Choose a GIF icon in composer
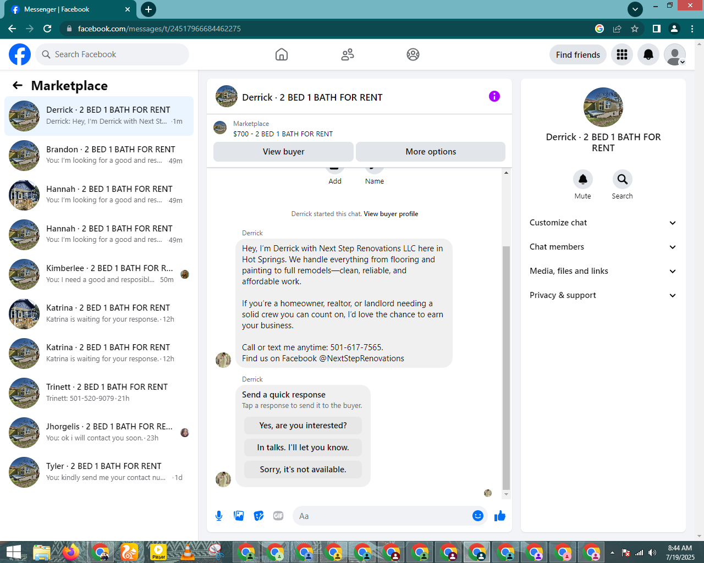This screenshot has height=563, width=704. (278, 516)
